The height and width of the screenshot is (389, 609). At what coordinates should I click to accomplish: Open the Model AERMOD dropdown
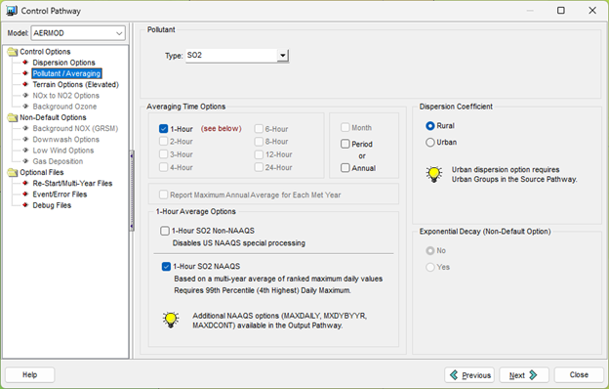(x=78, y=33)
